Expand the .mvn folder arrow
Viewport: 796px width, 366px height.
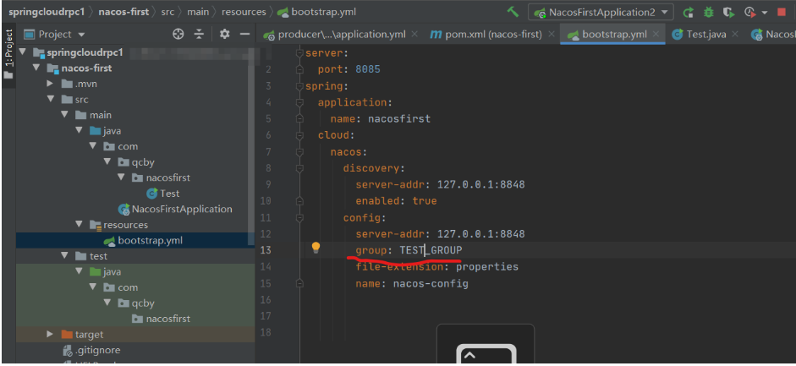click(50, 84)
